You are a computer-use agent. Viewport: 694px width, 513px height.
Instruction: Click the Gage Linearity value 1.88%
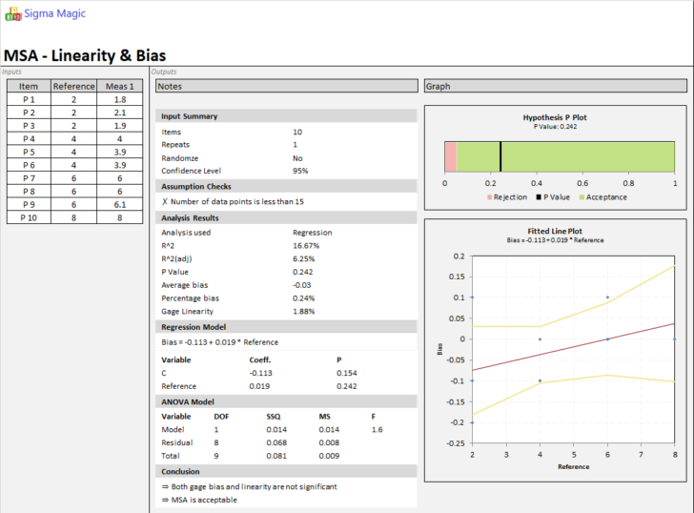(303, 311)
